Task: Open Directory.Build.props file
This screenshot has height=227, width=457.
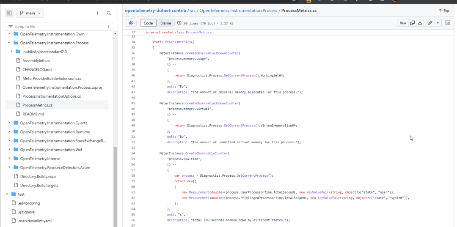Action: (38, 176)
